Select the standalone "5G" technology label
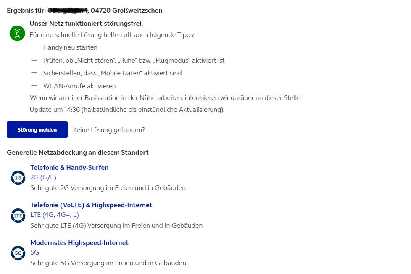Screen dimensions: 411x274 coord(35,253)
